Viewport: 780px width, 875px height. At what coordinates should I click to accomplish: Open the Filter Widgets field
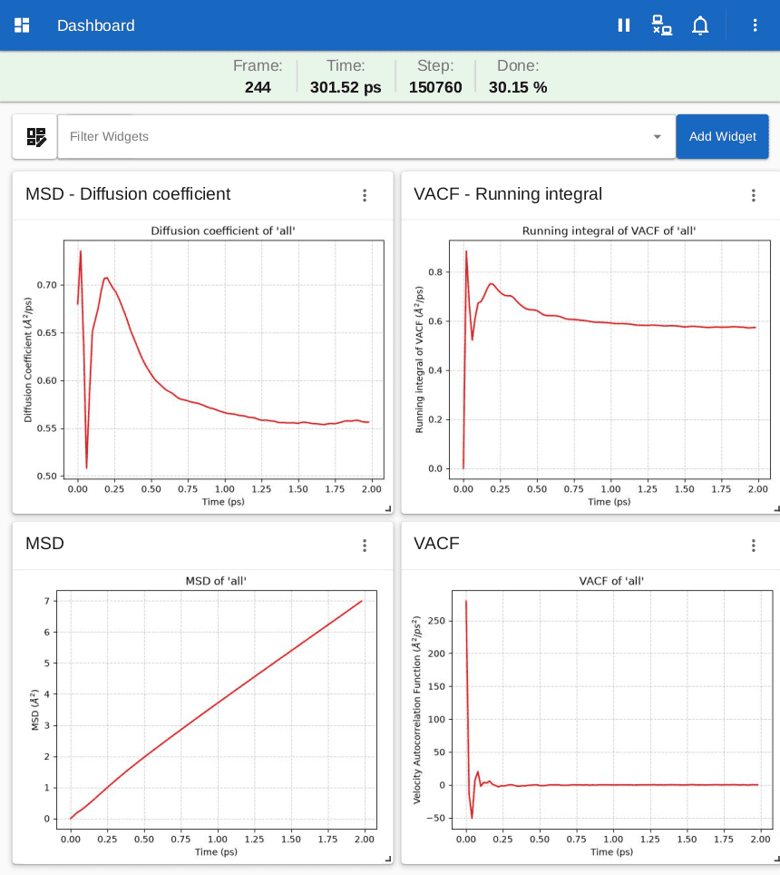pos(366,137)
